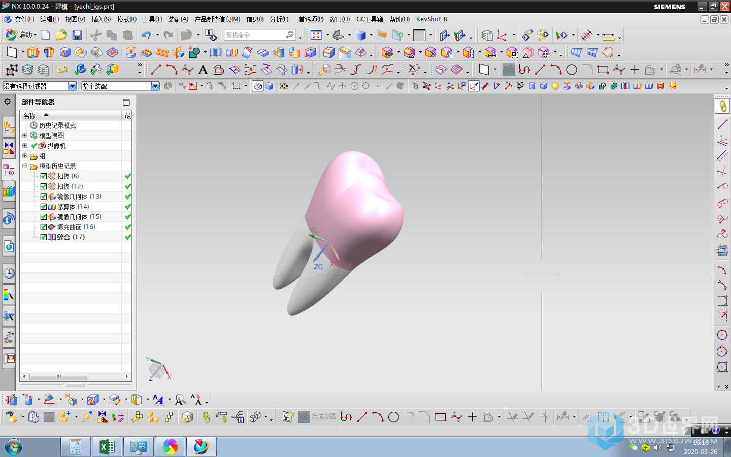Click the navigator horizontal scrollbar thumb
Viewport: 731px width, 457px height.
tap(59, 377)
